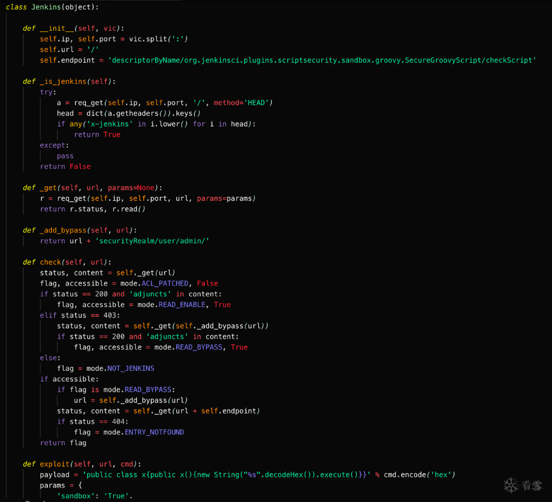Click the NOT_JENKINS constant
This screenshot has height=502, width=552.
pos(130,368)
